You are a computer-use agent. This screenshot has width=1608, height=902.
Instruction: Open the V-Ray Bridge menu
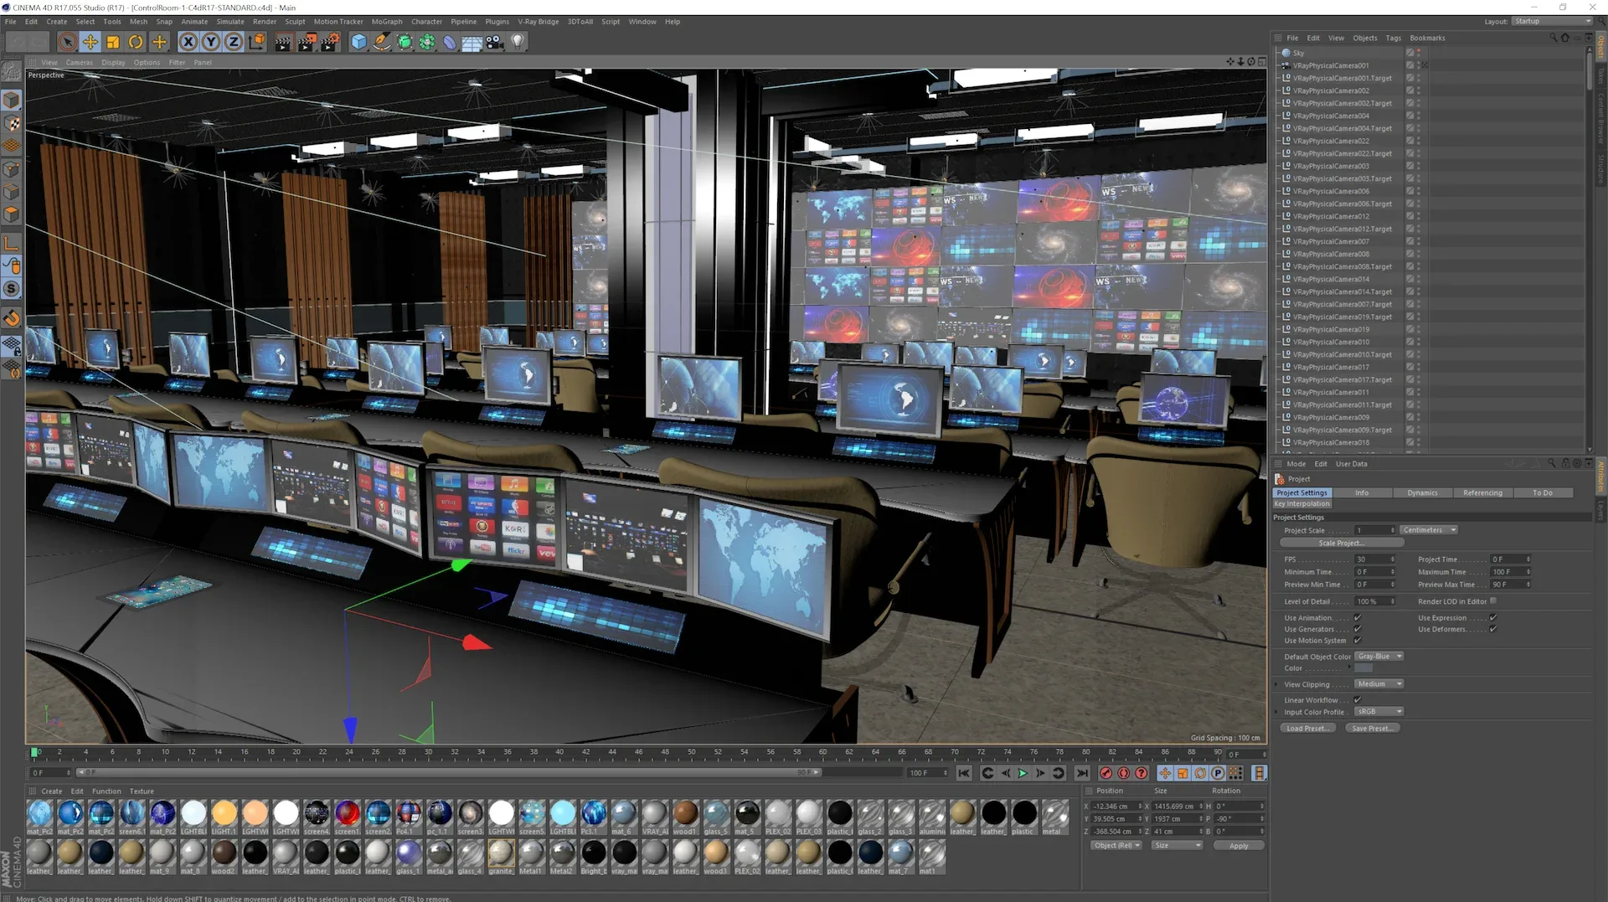point(538,21)
